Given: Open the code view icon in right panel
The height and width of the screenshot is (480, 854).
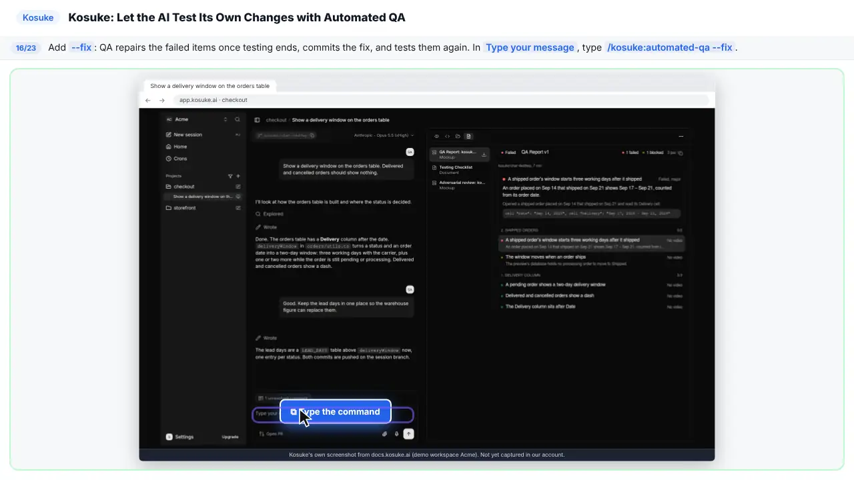Looking at the screenshot, I should pos(447,136).
